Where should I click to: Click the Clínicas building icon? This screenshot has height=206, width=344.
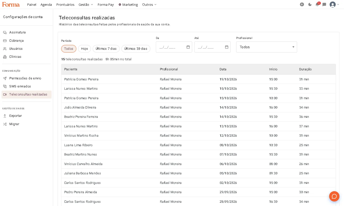[5, 57]
